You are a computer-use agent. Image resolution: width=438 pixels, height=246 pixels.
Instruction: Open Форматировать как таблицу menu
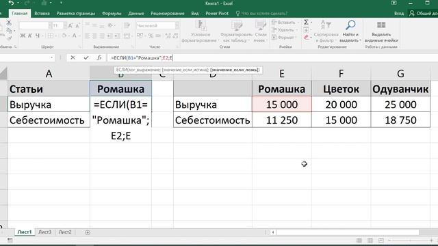pyautogui.click(x=236, y=31)
